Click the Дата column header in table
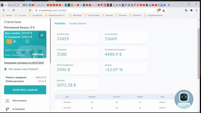Image resolution: width=201 pixels, height=113 pixels. click(x=67, y=97)
